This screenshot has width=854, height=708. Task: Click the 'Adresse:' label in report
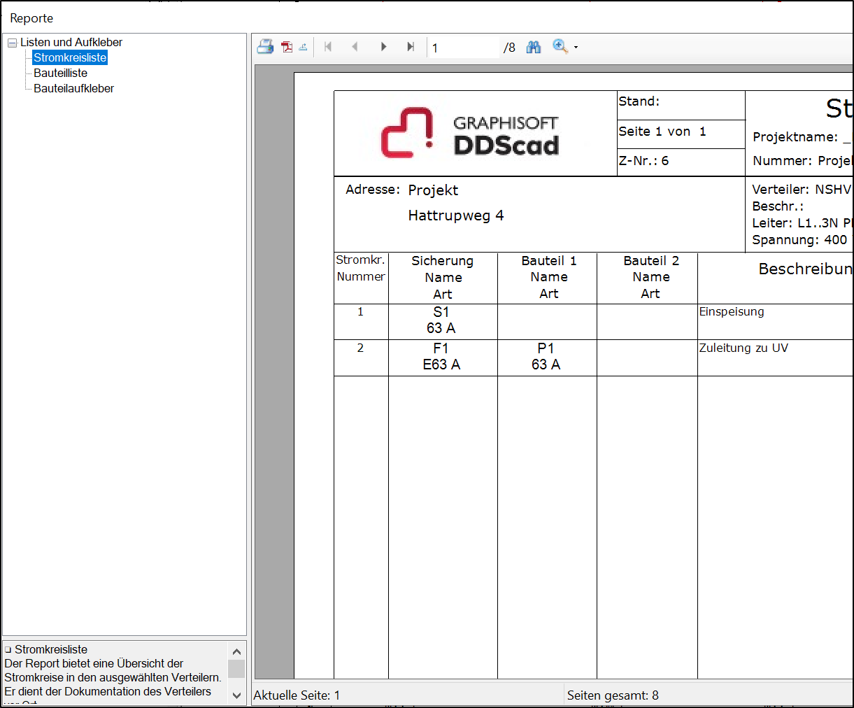[x=373, y=190]
